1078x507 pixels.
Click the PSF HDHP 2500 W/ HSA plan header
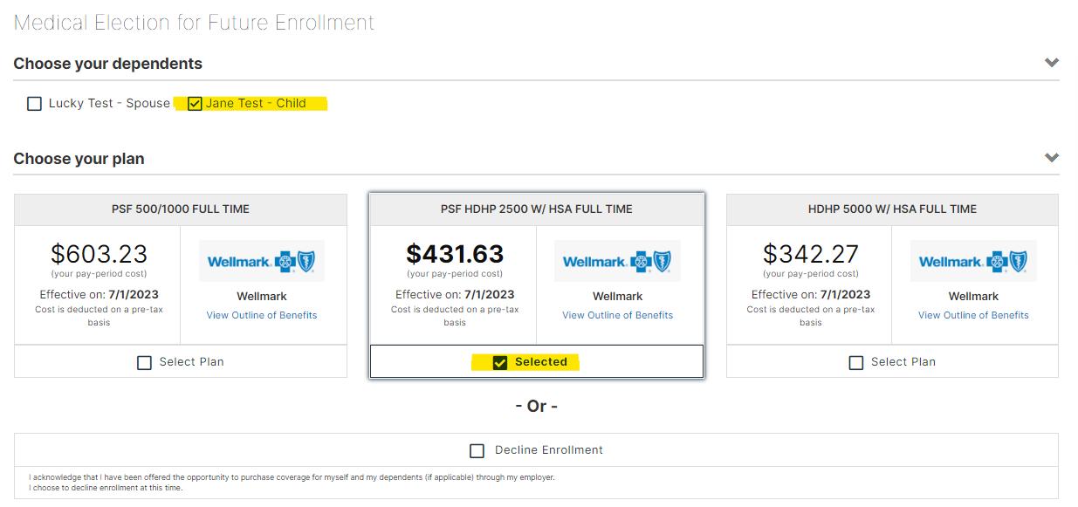pyautogui.click(x=537, y=209)
